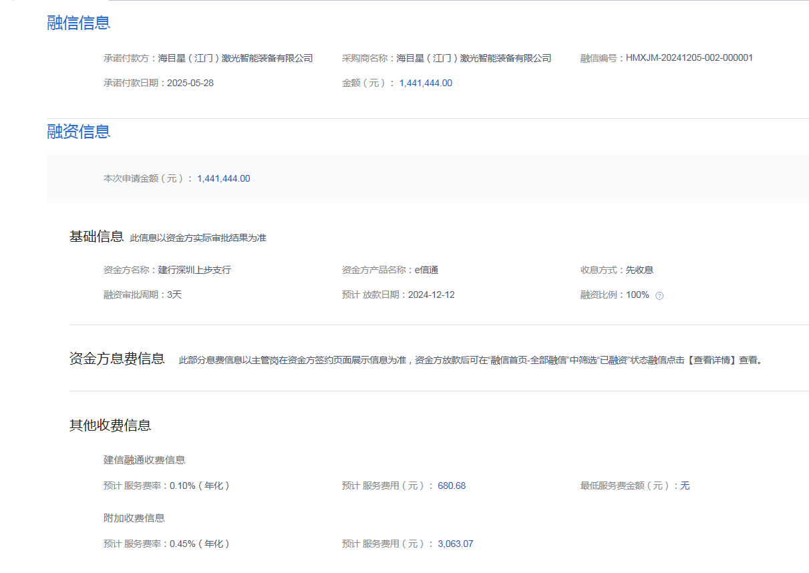The height and width of the screenshot is (573, 809).
Task: Click the 预计服务费用 3,063.07 amount
Action: (x=456, y=544)
